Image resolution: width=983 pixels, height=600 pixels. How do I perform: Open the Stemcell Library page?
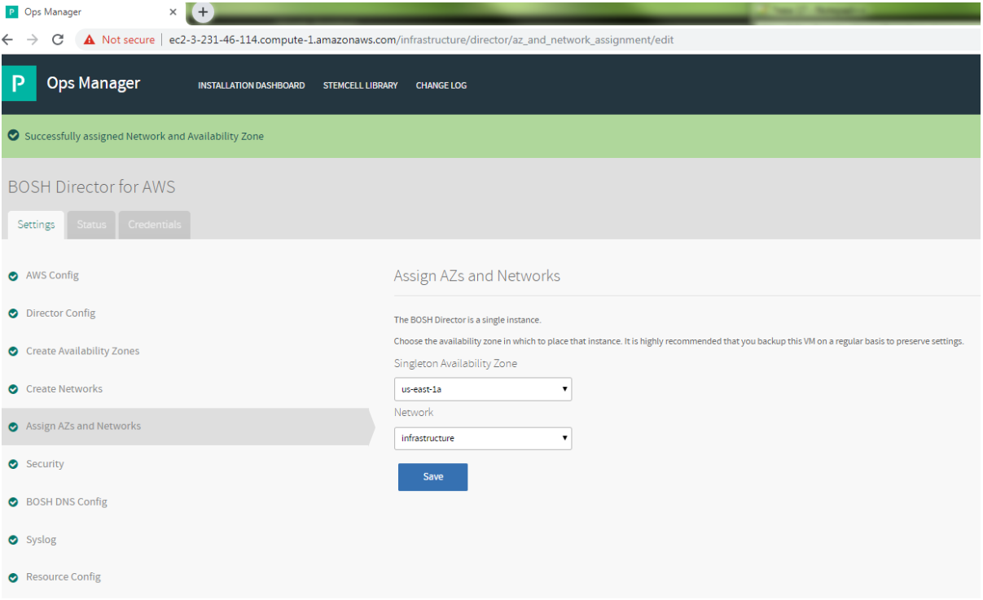360,85
